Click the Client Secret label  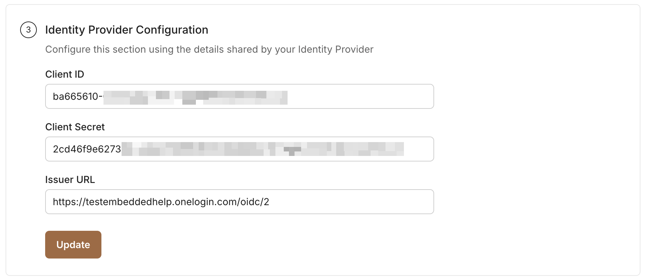pyautogui.click(x=75, y=127)
